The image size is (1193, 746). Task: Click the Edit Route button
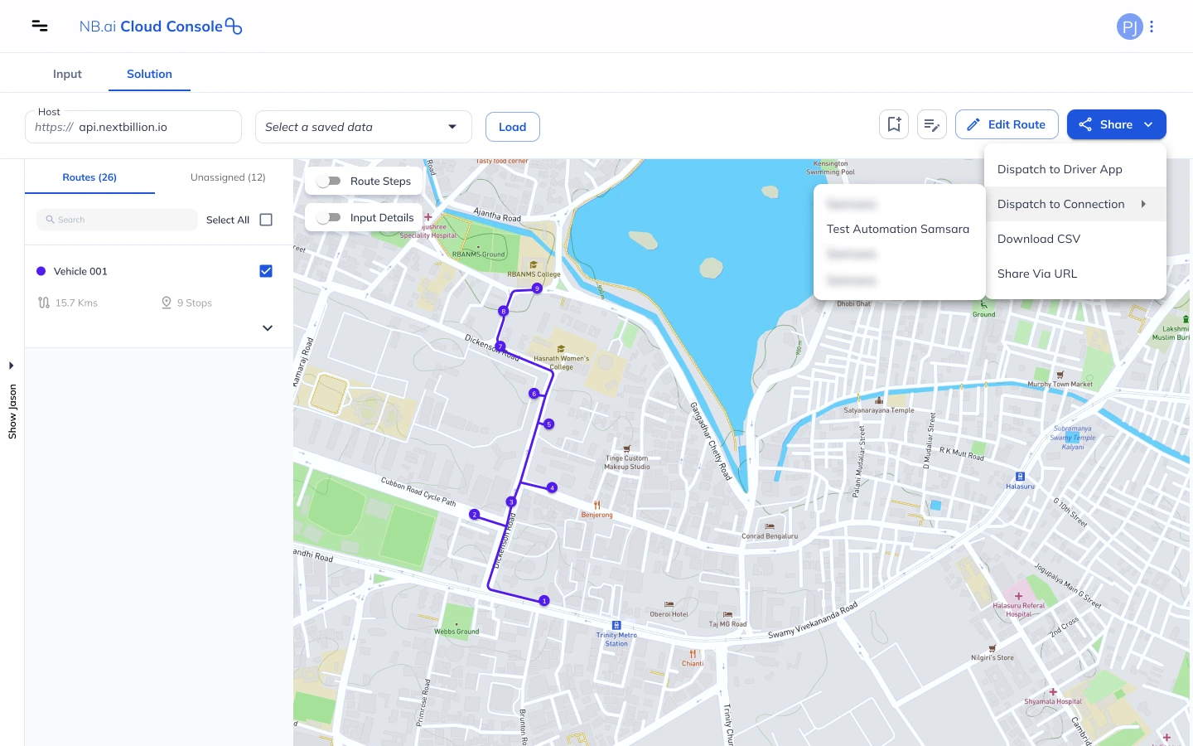pyautogui.click(x=1007, y=124)
